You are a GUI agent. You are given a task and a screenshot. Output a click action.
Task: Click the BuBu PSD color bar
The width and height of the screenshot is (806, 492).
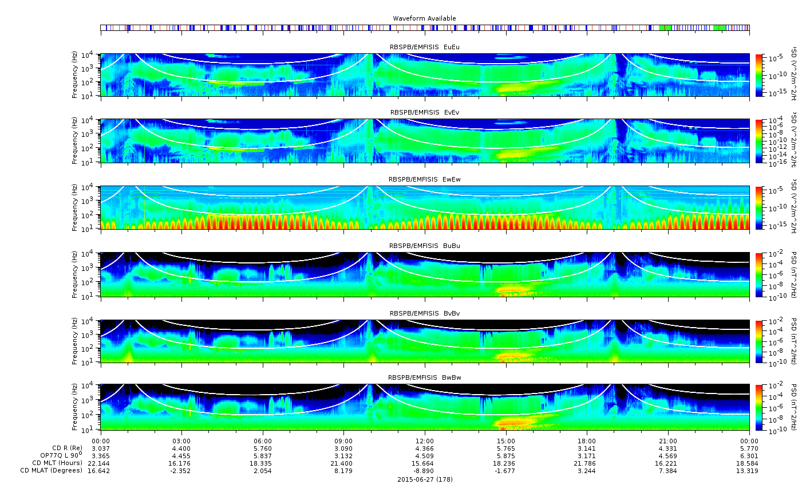760,274
